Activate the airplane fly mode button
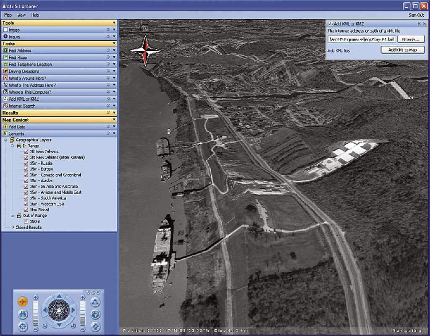 23,302
